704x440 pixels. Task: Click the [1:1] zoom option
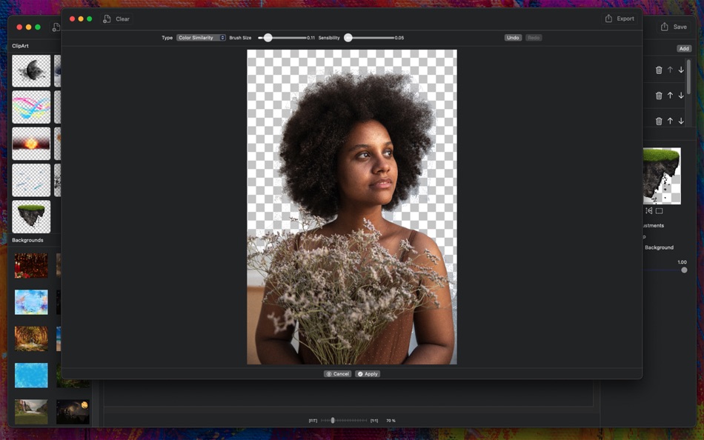point(374,421)
